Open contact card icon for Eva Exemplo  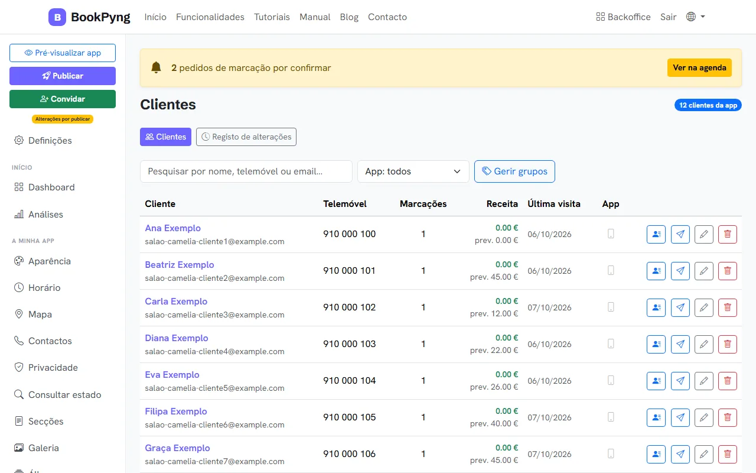(656, 381)
